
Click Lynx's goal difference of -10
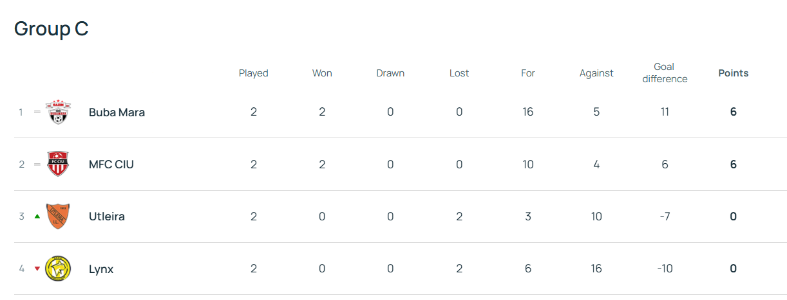point(665,269)
